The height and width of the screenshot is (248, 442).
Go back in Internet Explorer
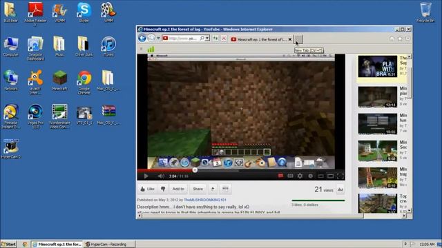tap(142, 39)
